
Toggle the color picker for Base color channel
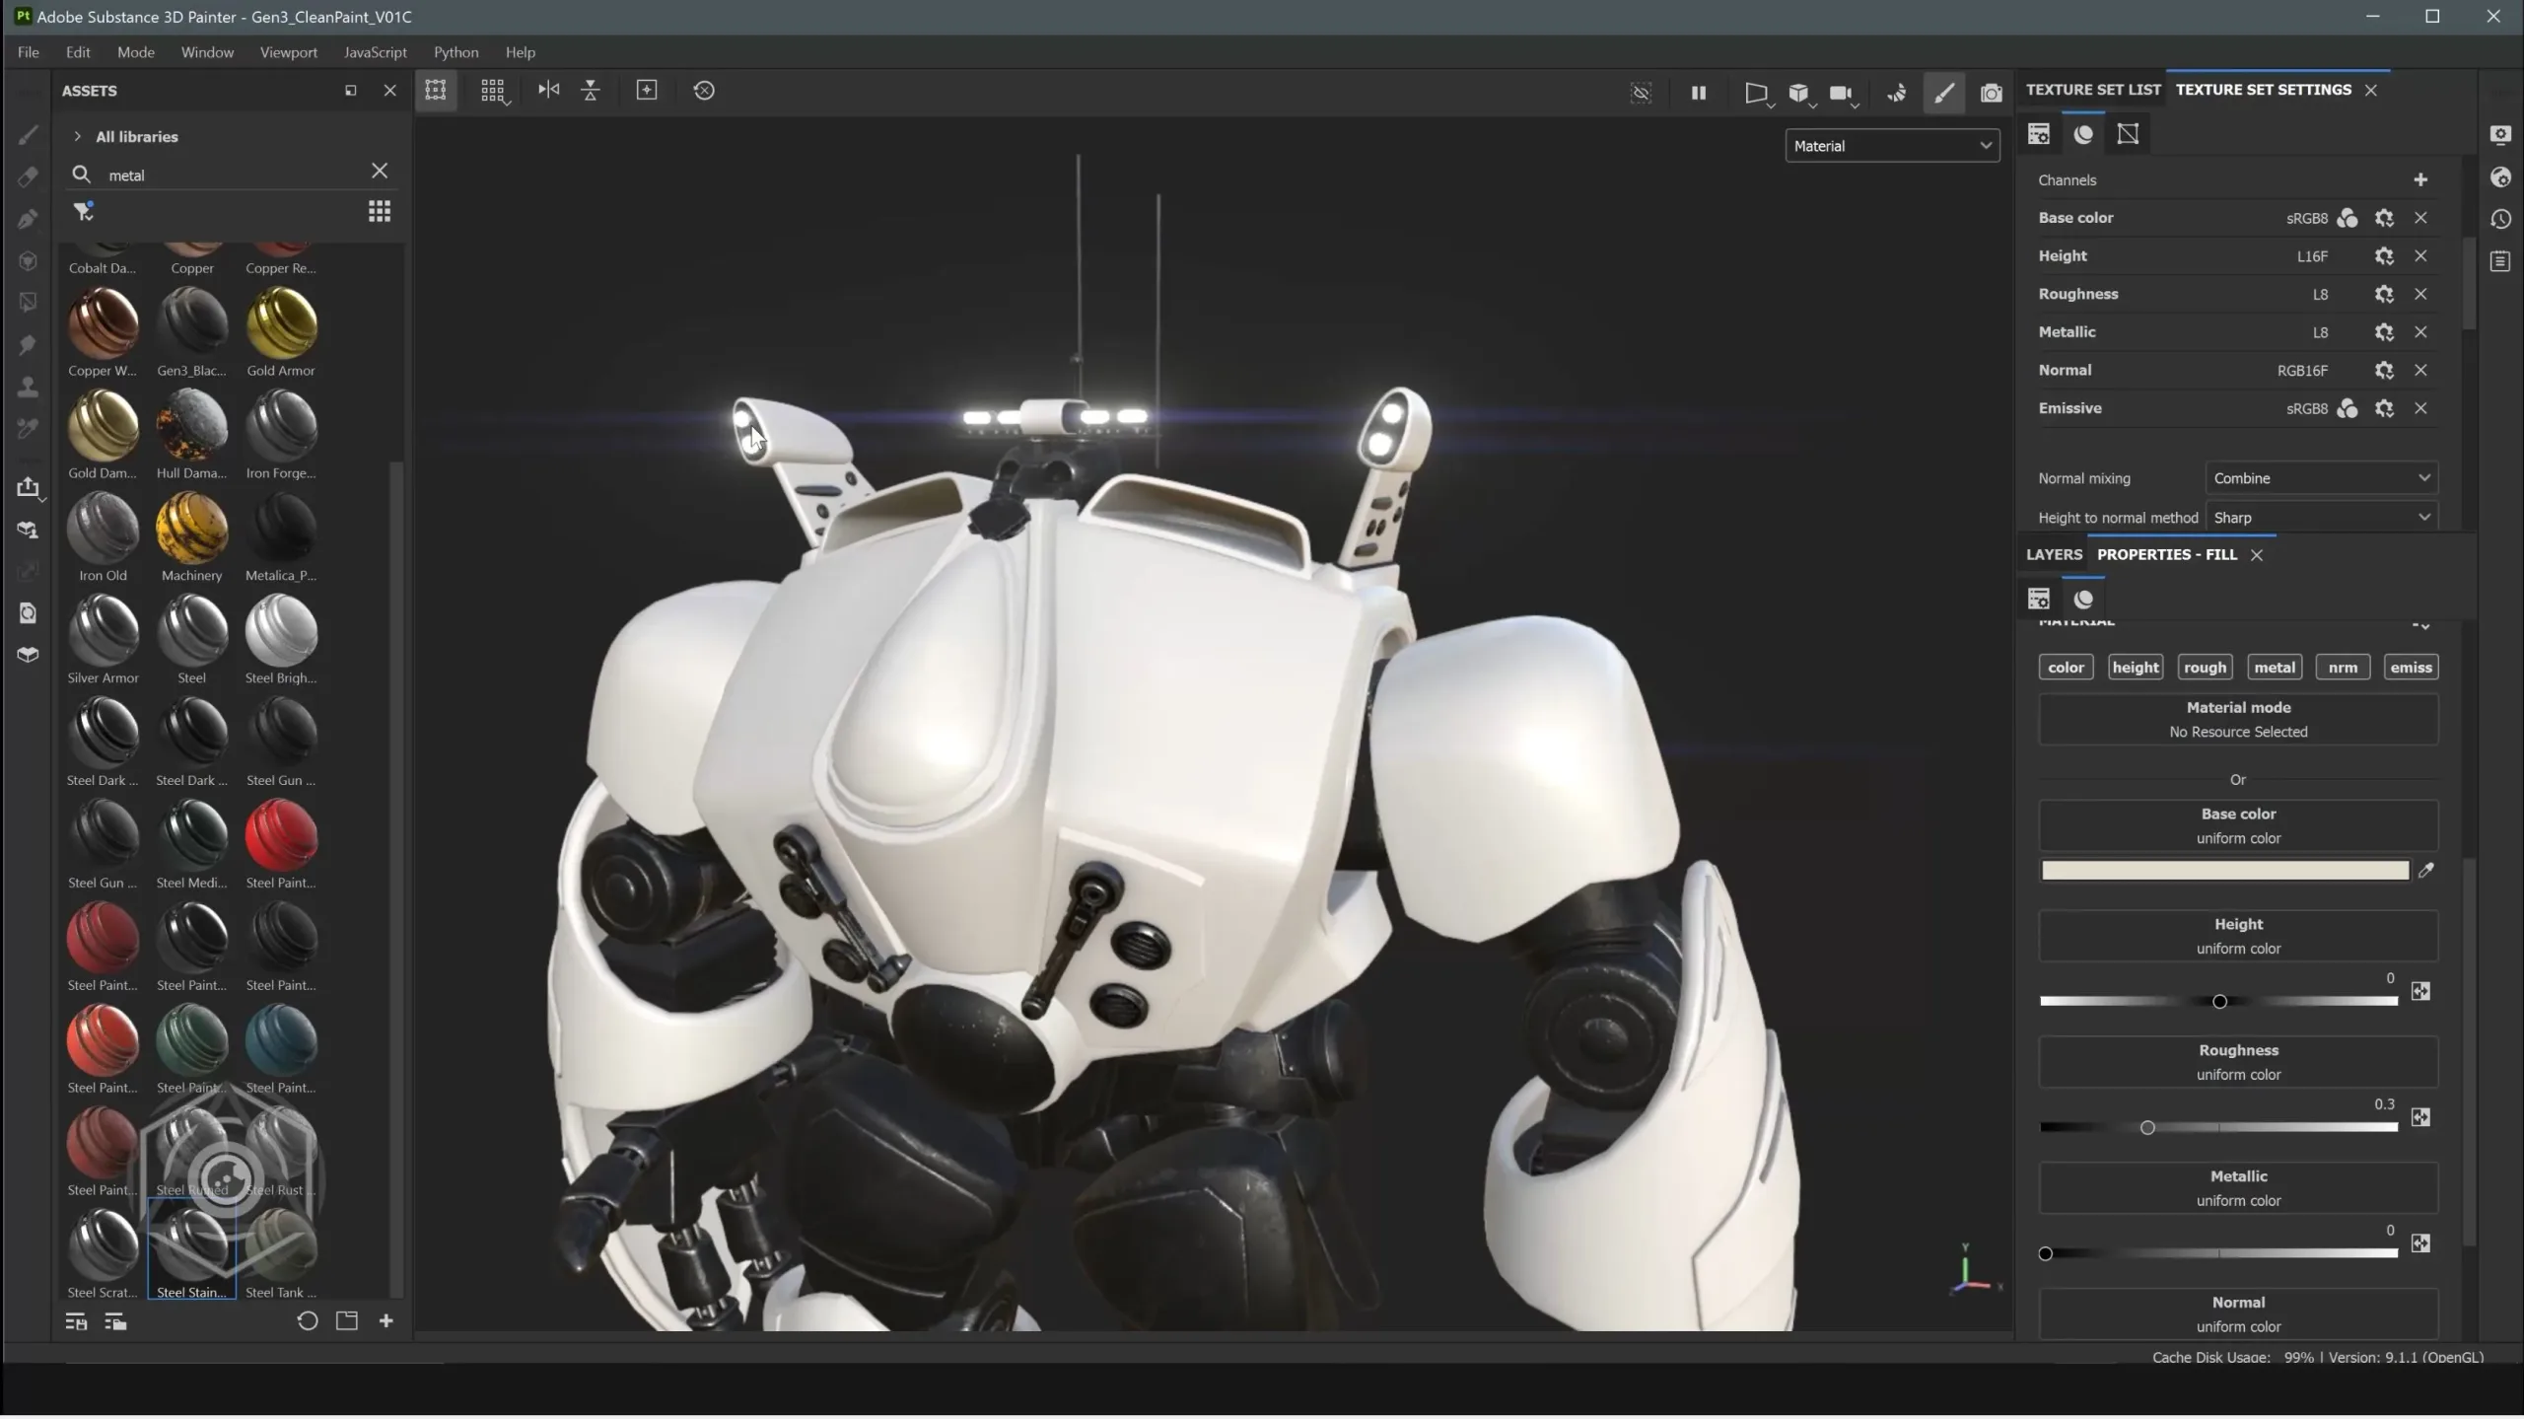tap(2348, 218)
